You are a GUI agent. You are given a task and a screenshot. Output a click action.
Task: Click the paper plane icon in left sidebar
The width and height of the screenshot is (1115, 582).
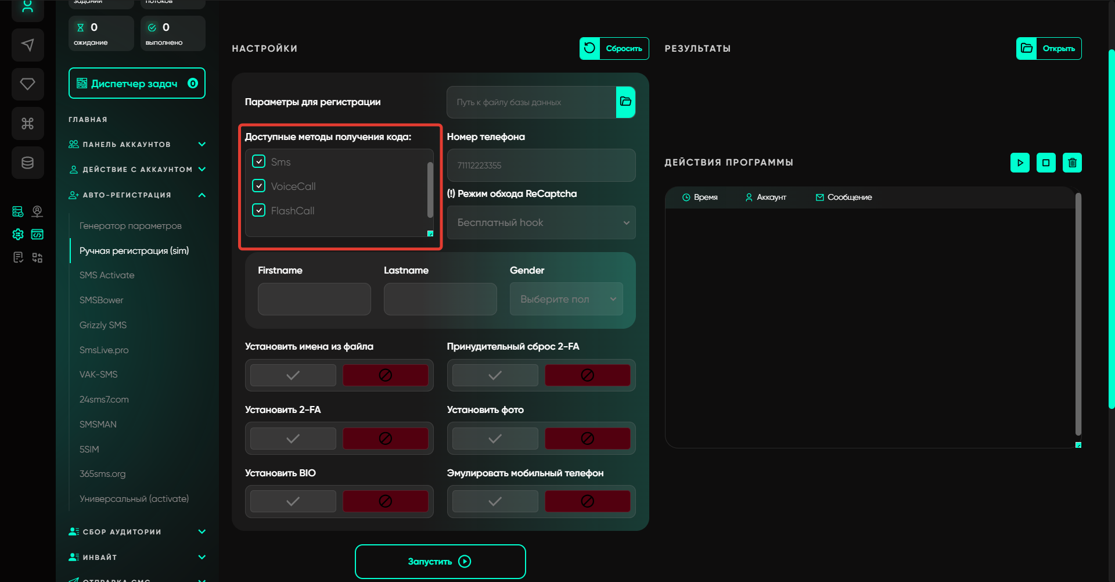(27, 45)
